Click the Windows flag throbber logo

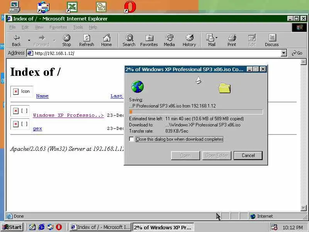coord(299,27)
